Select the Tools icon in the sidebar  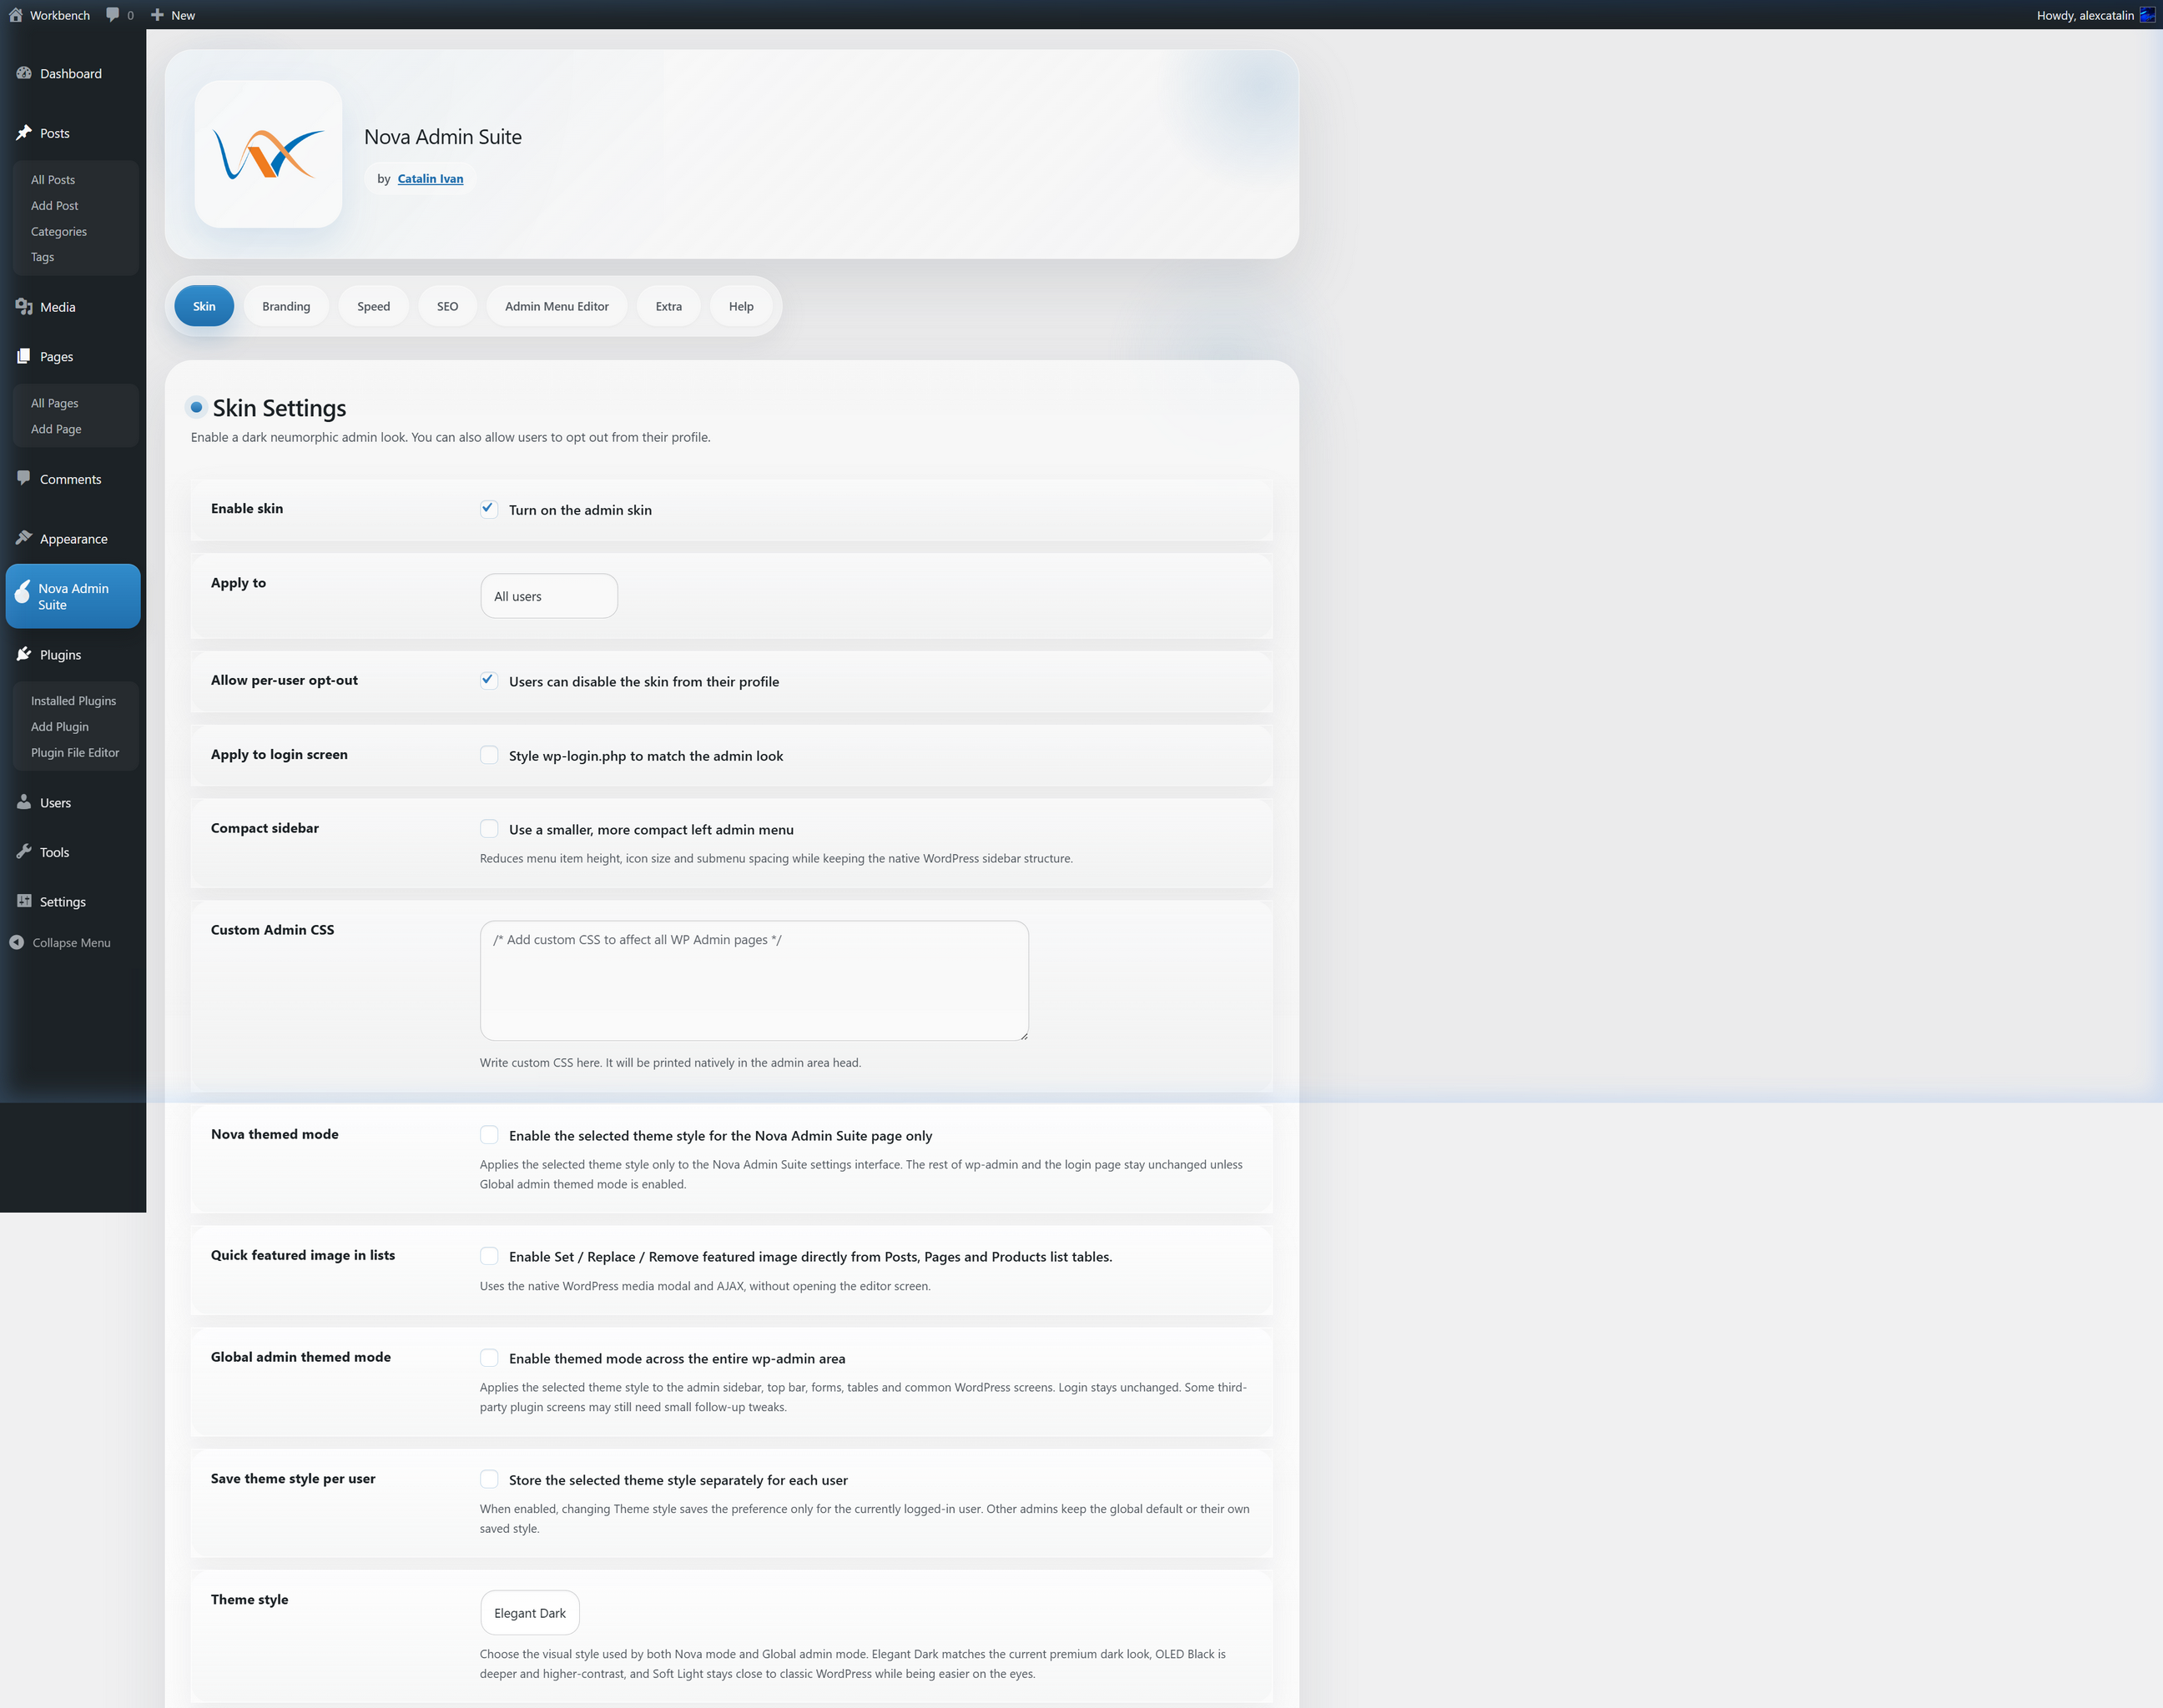pyautogui.click(x=24, y=852)
